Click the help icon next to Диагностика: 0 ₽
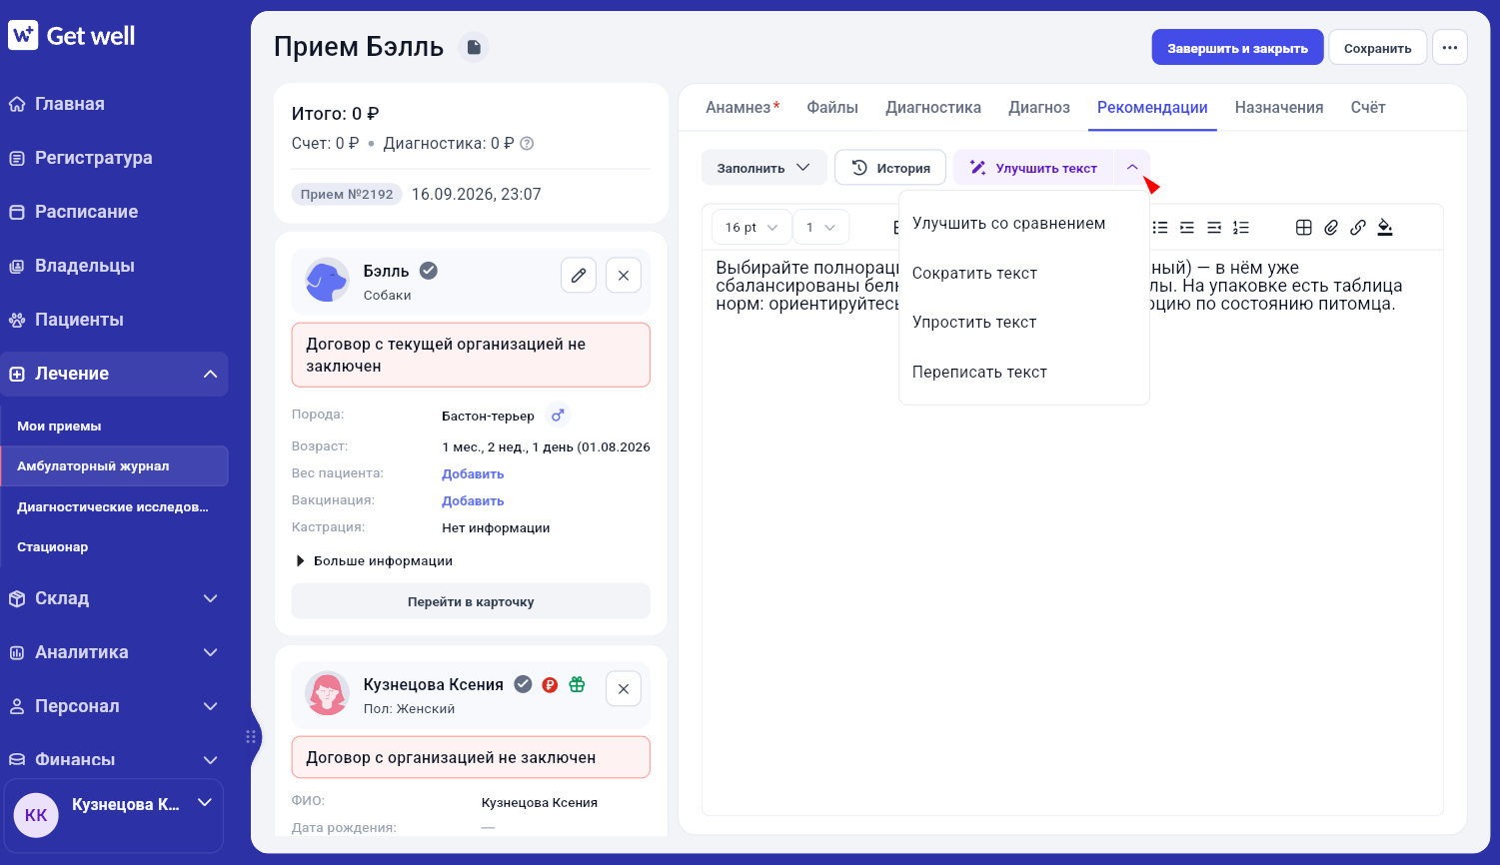Viewport: 1500px width, 865px height. coord(527,143)
